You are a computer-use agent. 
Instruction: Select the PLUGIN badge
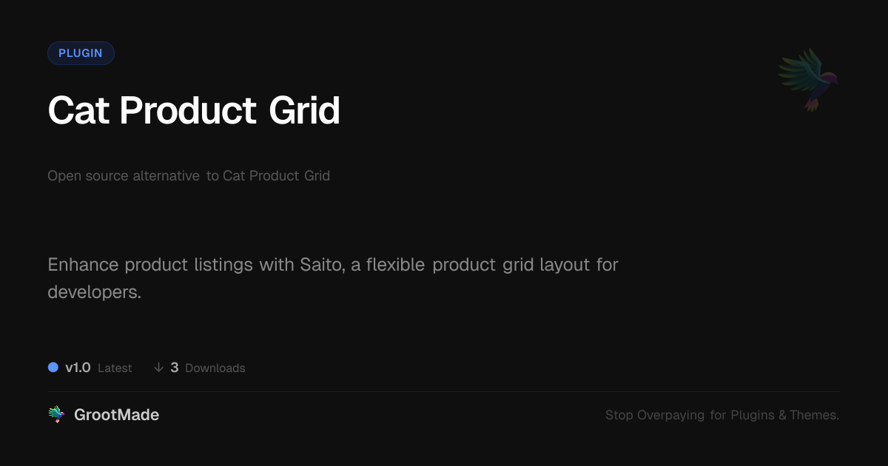pos(81,53)
